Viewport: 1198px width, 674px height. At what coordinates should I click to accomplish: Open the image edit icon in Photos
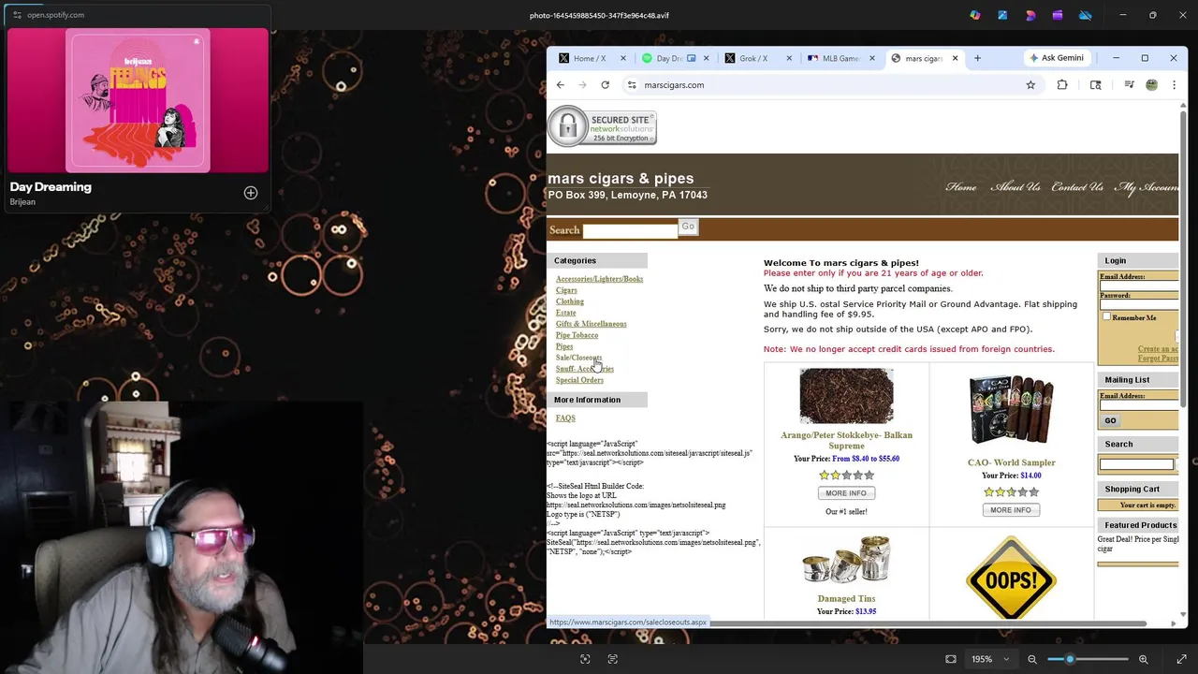(x=1002, y=15)
